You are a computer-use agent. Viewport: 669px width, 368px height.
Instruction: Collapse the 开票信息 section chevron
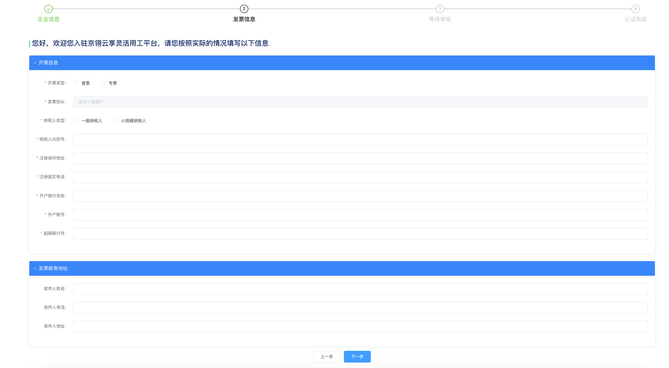[35, 63]
